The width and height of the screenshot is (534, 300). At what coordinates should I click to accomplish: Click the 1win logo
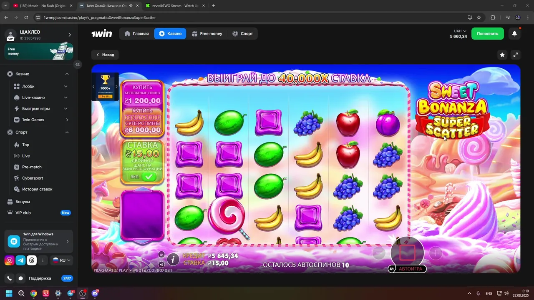coord(102,33)
